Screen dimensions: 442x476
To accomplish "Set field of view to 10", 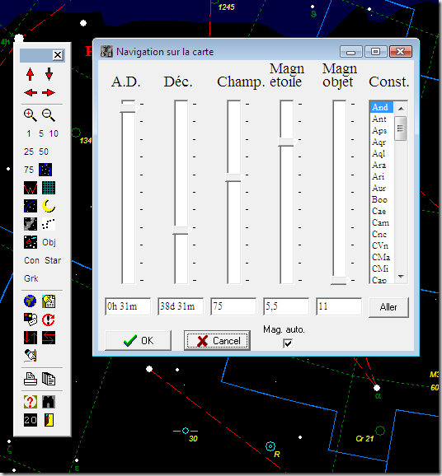I will 54,133.
